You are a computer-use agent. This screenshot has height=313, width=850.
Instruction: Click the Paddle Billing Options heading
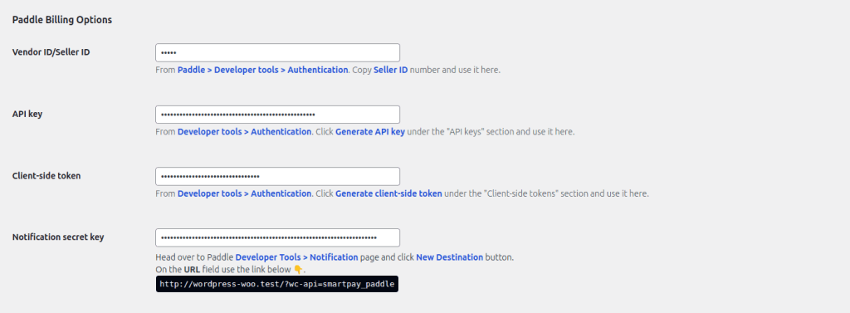[x=61, y=20]
